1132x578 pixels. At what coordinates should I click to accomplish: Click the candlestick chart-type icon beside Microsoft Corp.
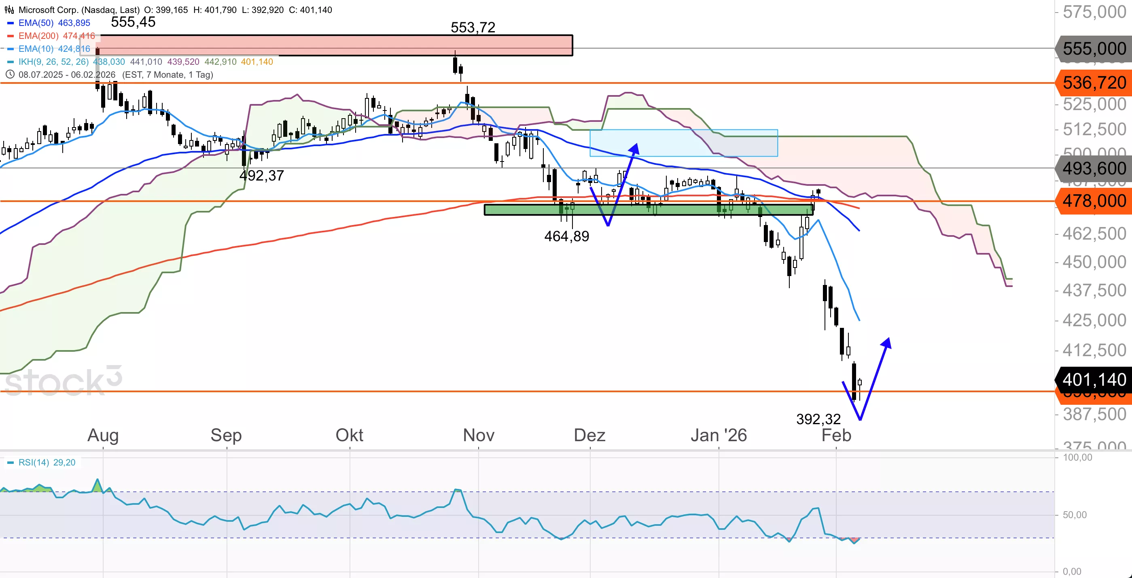(x=9, y=10)
